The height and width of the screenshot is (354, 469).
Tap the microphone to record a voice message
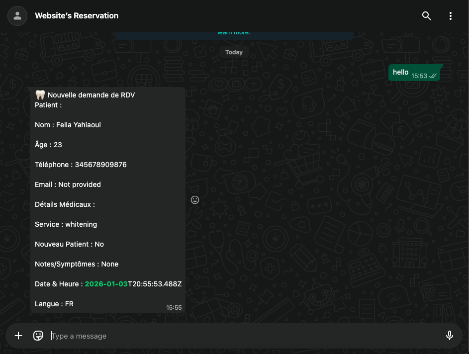450,336
